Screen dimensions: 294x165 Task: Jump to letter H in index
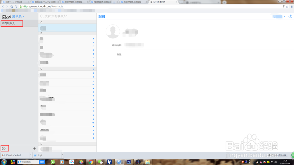click(x=93, y=65)
